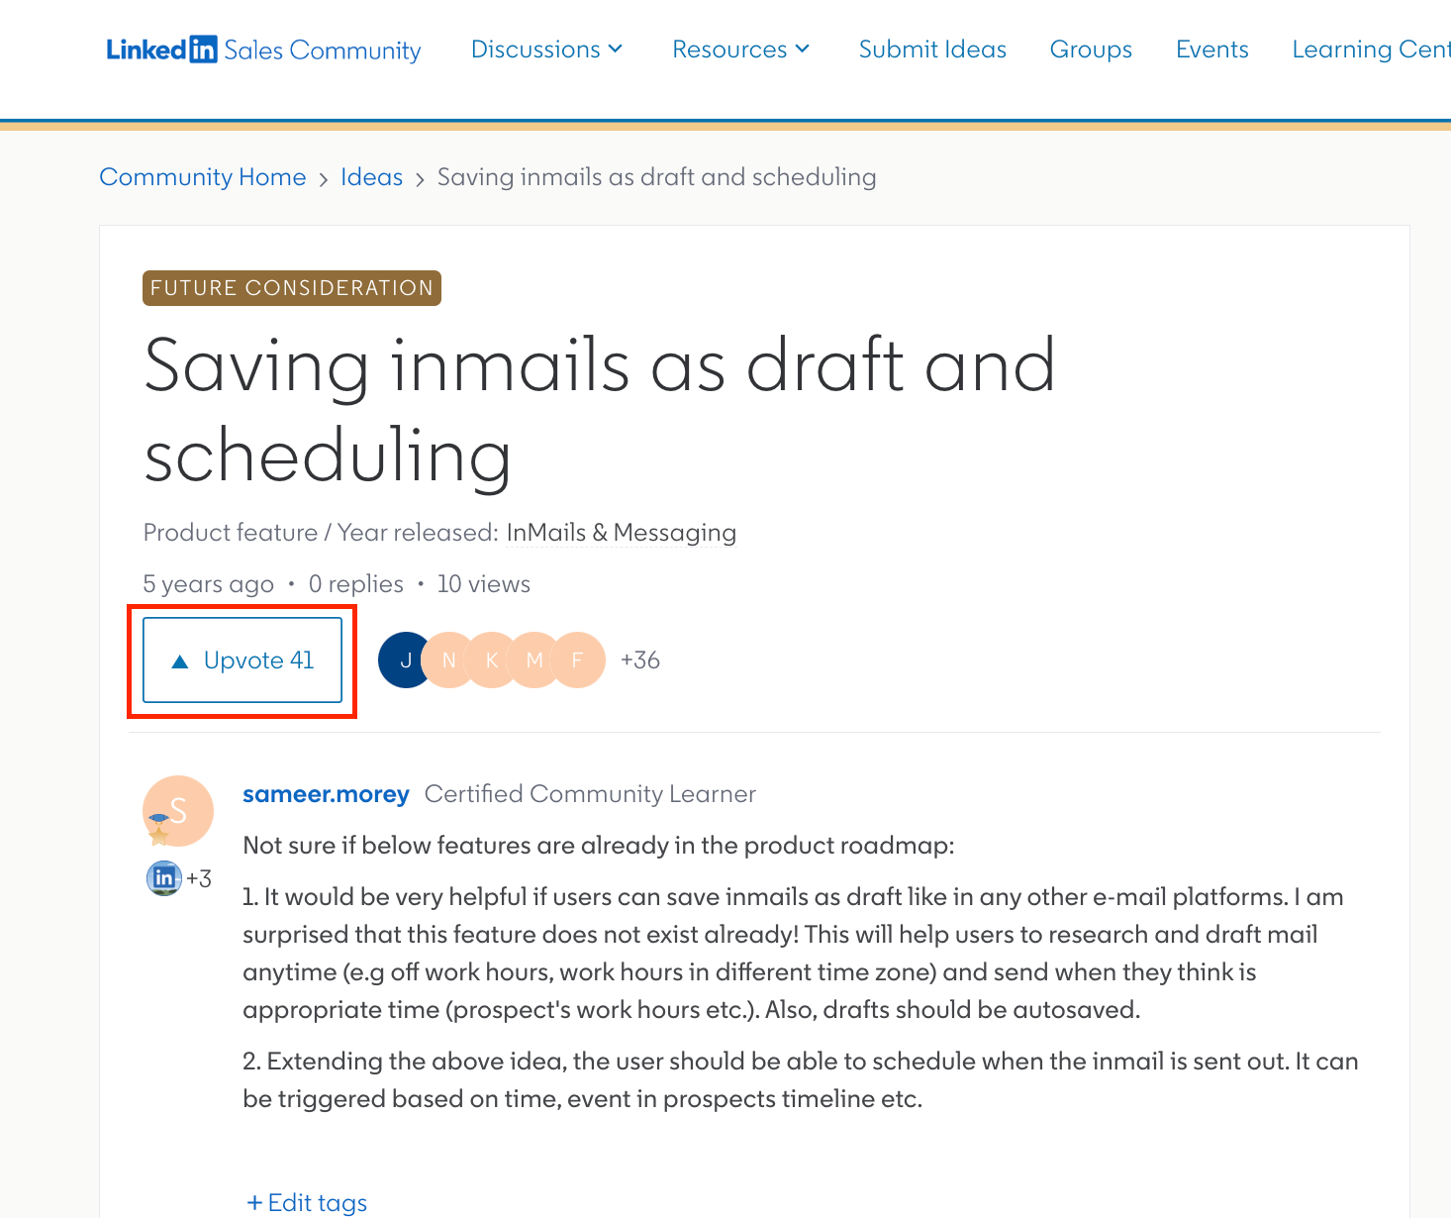This screenshot has width=1451, height=1218.
Task: Show the +3 additional author badges
Action: (x=199, y=879)
